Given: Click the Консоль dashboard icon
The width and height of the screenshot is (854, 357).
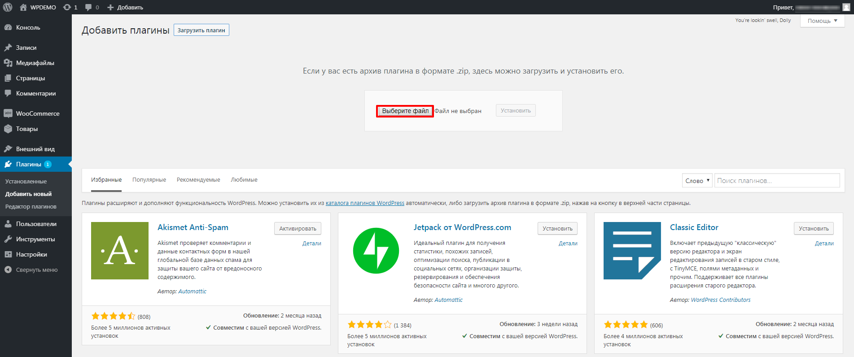Looking at the screenshot, I should (x=8, y=27).
